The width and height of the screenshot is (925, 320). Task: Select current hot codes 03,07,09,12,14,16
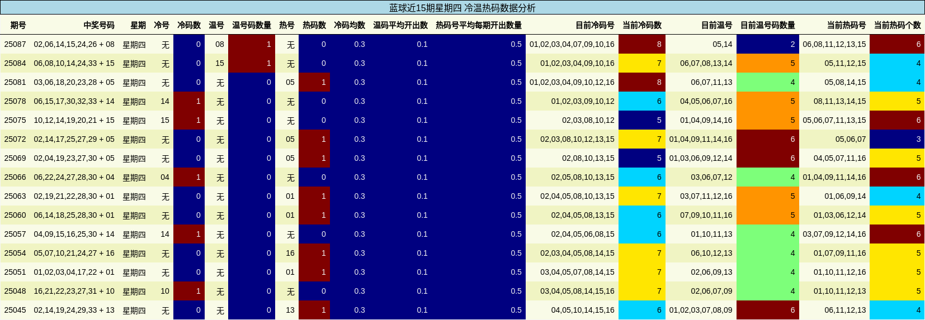coord(834,234)
